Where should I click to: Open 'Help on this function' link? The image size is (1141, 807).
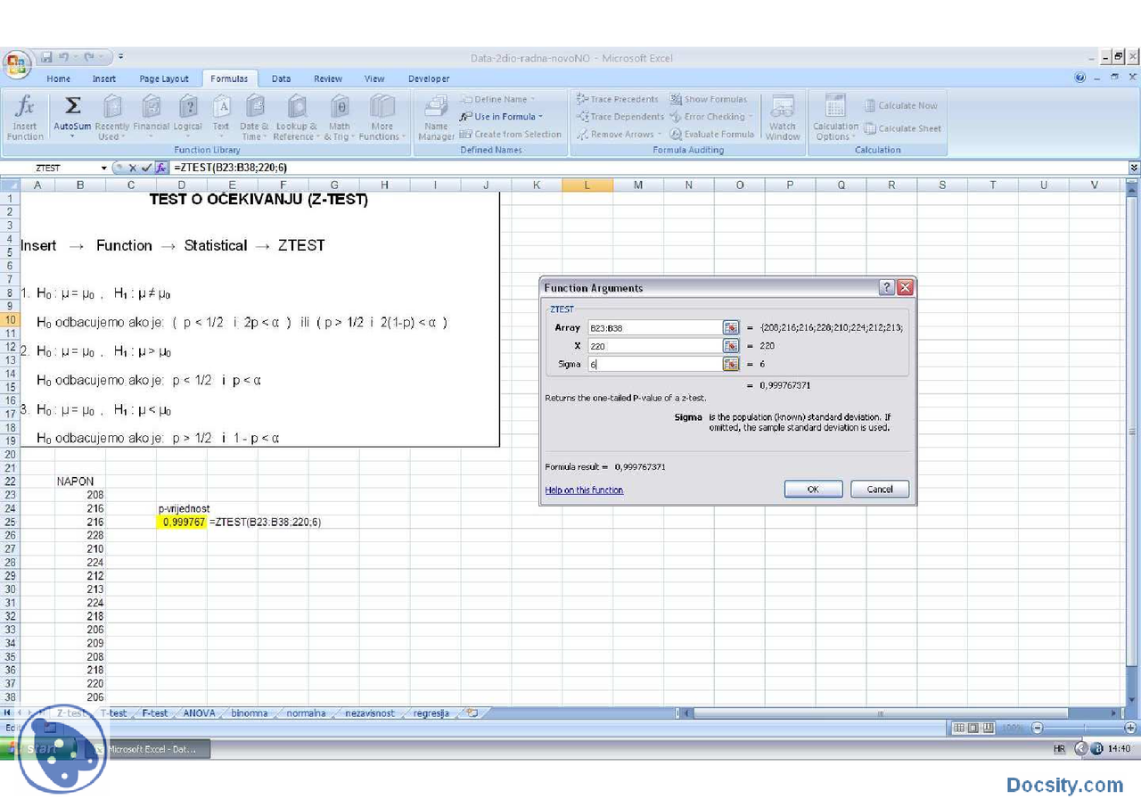pyautogui.click(x=584, y=490)
